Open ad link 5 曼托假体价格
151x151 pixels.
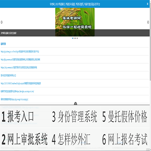click(125, 116)
